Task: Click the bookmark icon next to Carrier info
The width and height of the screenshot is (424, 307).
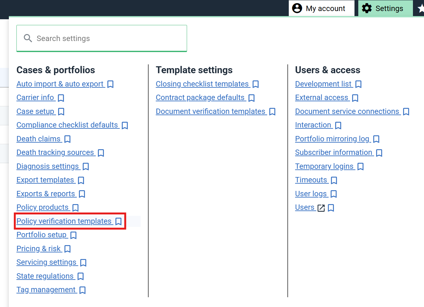Action: pyautogui.click(x=61, y=98)
